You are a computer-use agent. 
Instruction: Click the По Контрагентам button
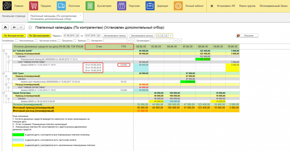tap(14, 36)
